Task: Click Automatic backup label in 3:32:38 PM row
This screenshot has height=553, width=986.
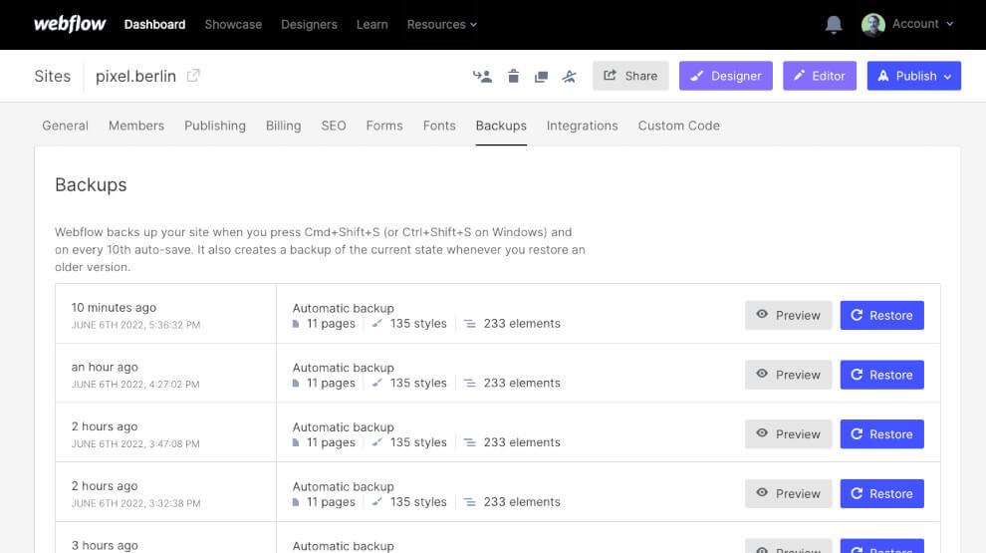Action: coord(344,486)
